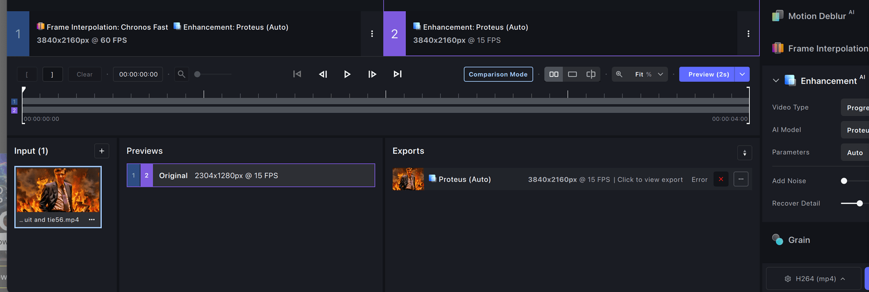Open the Parameters Auto dropdown
This screenshot has width=869, height=292.
855,153
